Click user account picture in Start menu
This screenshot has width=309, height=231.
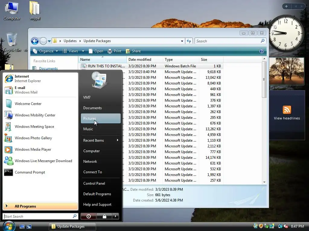pos(100,80)
